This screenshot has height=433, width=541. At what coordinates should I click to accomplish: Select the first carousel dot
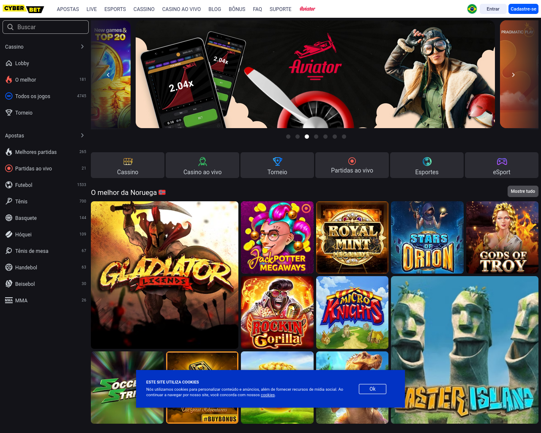pyautogui.click(x=288, y=137)
